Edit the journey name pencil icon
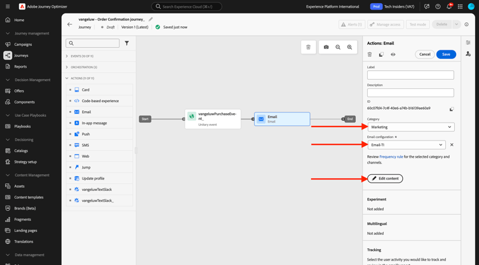 [151, 19]
